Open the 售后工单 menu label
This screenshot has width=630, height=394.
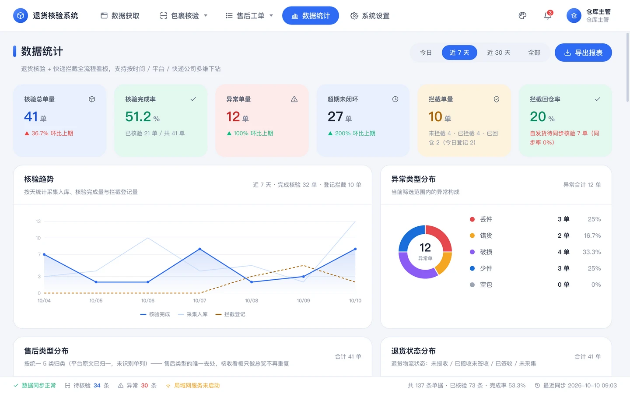(x=250, y=16)
